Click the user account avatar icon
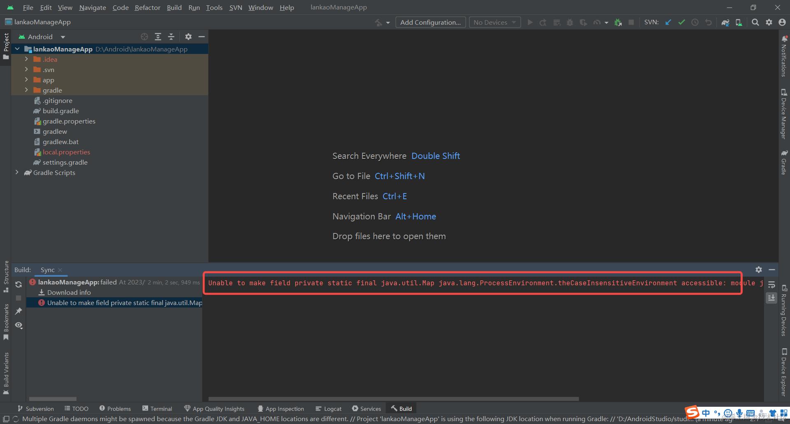 [782, 23]
